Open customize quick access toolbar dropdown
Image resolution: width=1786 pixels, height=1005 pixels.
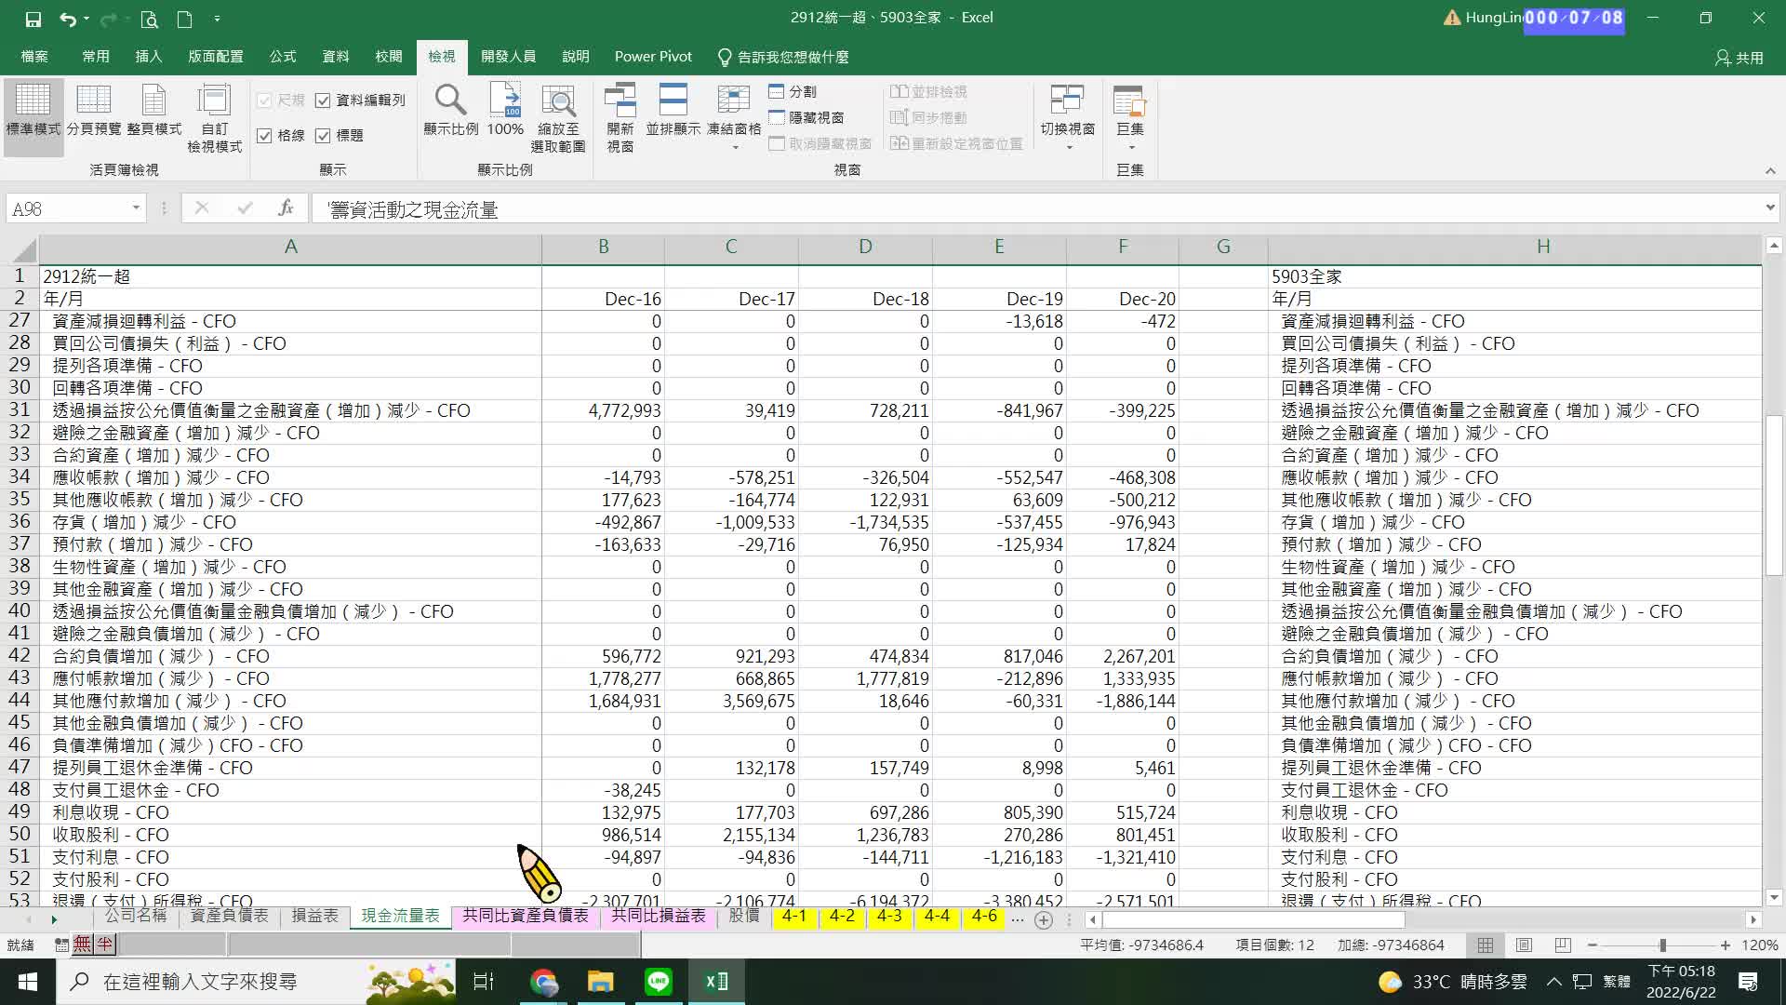(x=217, y=19)
